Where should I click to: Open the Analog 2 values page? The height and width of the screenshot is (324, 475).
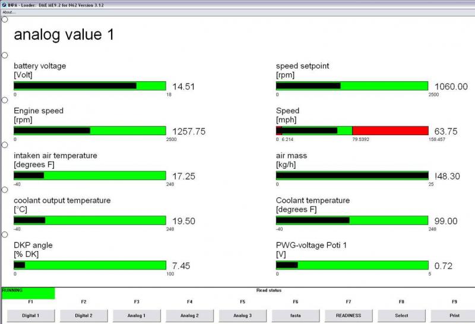coord(189,315)
